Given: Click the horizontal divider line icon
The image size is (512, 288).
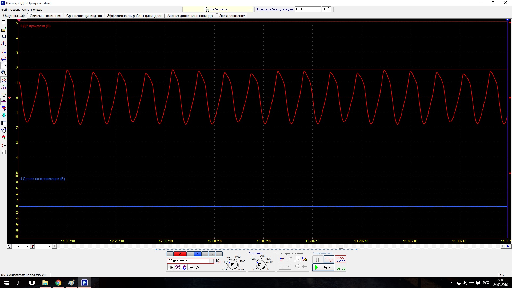Looking at the screenshot, I should pos(4,102).
